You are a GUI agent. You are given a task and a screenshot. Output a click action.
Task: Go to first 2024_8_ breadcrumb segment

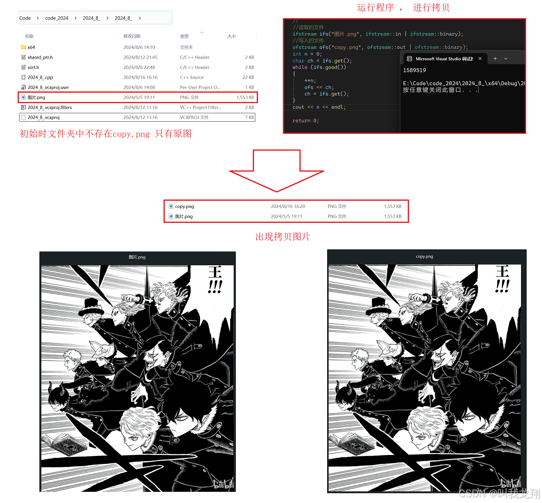tap(91, 18)
